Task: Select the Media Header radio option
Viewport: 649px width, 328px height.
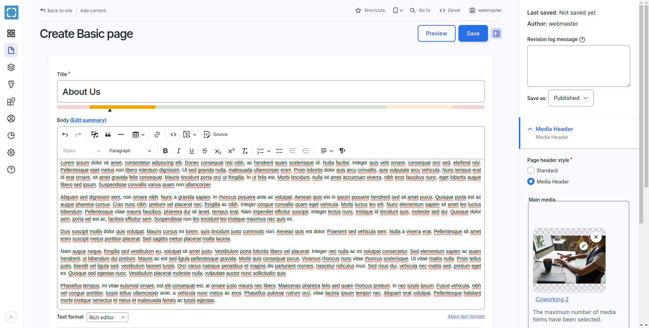Action: [531, 182]
